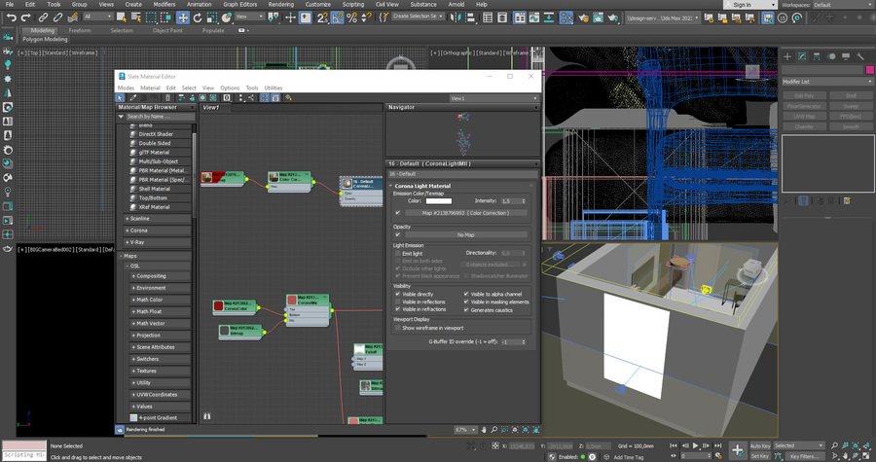Open the Utilities menu in Material Editor
Screen dimensions: 876x462
point(274,88)
